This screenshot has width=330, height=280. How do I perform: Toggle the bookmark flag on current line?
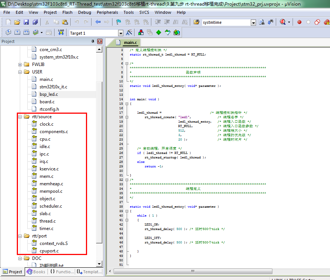click(x=118, y=22)
